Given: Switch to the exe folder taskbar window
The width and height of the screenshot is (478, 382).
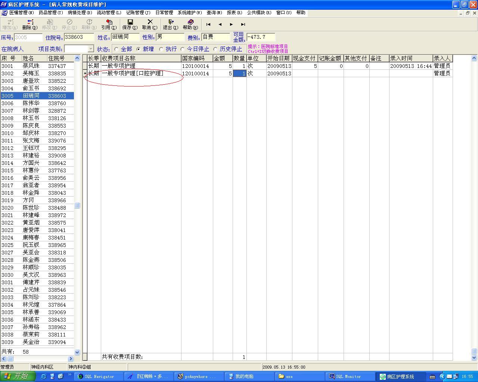Looking at the screenshot, I should [299, 376].
